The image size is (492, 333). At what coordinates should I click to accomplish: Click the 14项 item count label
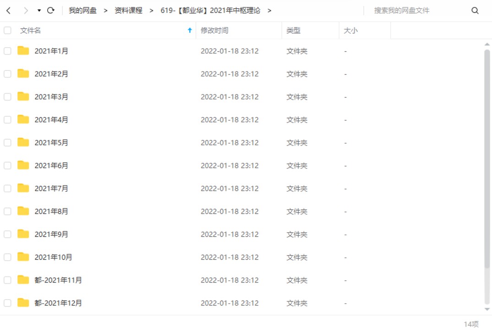(471, 324)
